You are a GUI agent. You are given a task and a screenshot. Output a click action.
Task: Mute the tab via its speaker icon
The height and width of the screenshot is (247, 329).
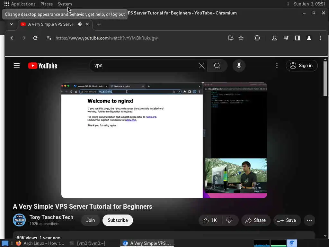pos(80,24)
